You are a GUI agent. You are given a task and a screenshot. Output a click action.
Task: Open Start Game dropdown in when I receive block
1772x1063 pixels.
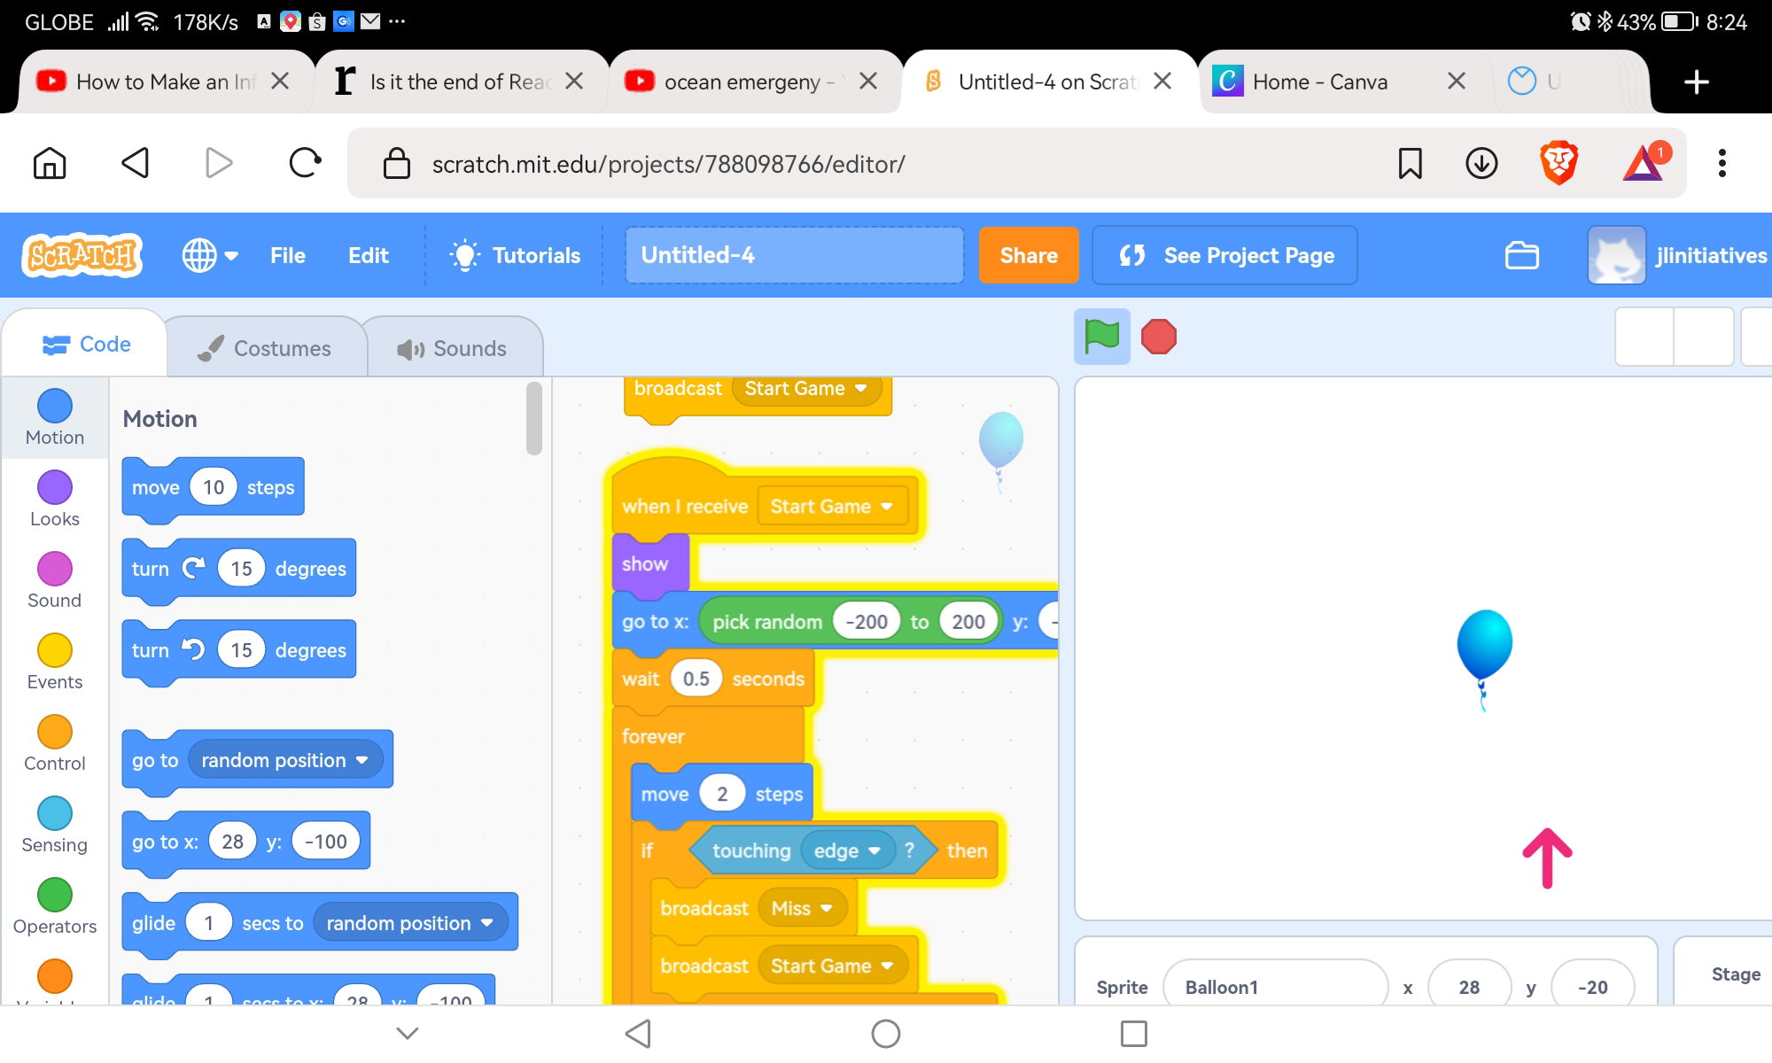tap(832, 507)
